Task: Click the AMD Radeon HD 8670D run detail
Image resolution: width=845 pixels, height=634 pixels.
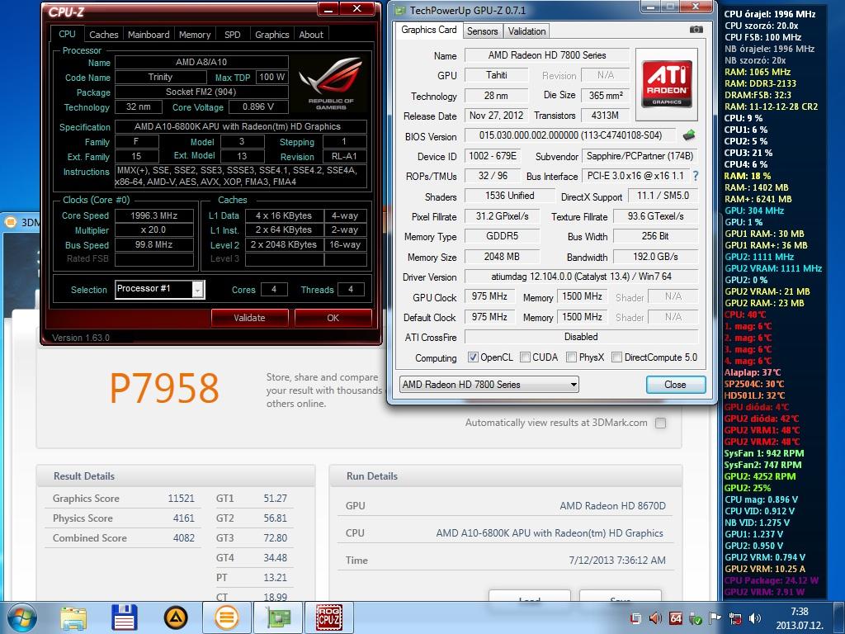Action: [x=612, y=506]
